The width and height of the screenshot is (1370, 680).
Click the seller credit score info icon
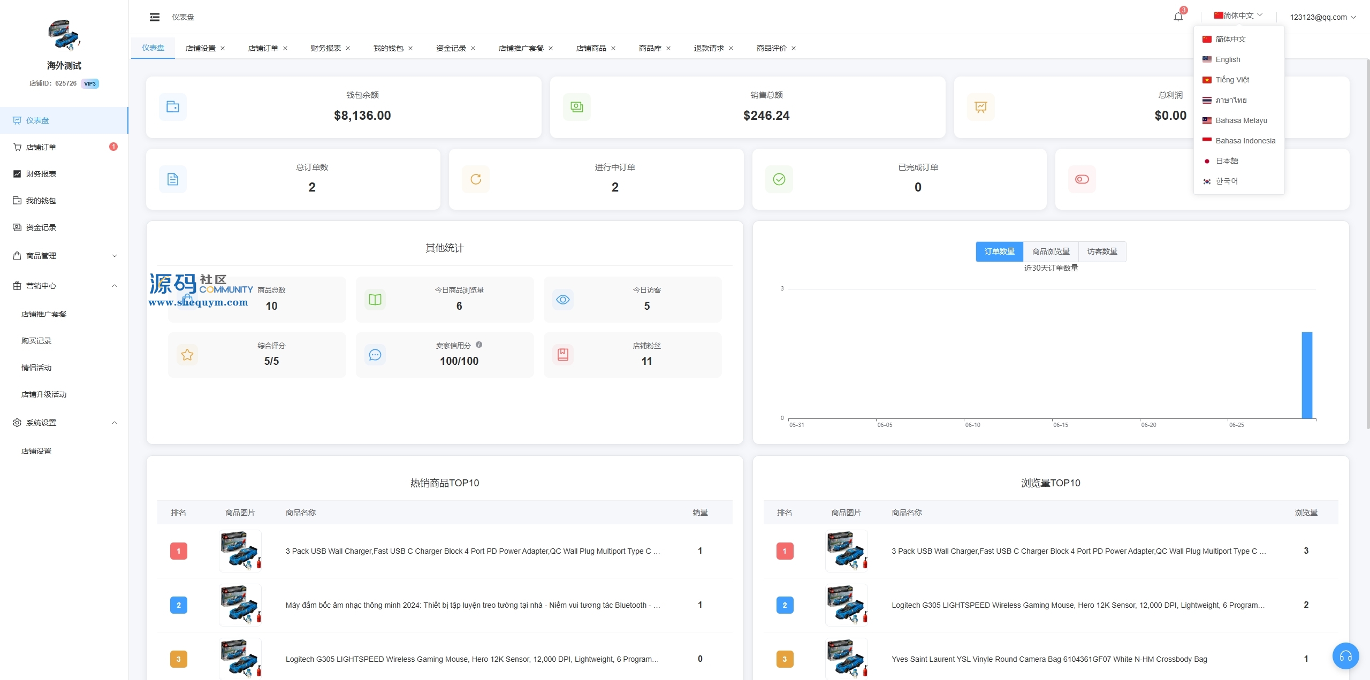click(479, 345)
